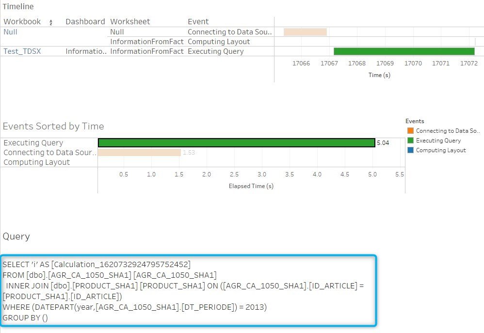
Task: Click the 17066 tick on time axis
Action: point(301,63)
